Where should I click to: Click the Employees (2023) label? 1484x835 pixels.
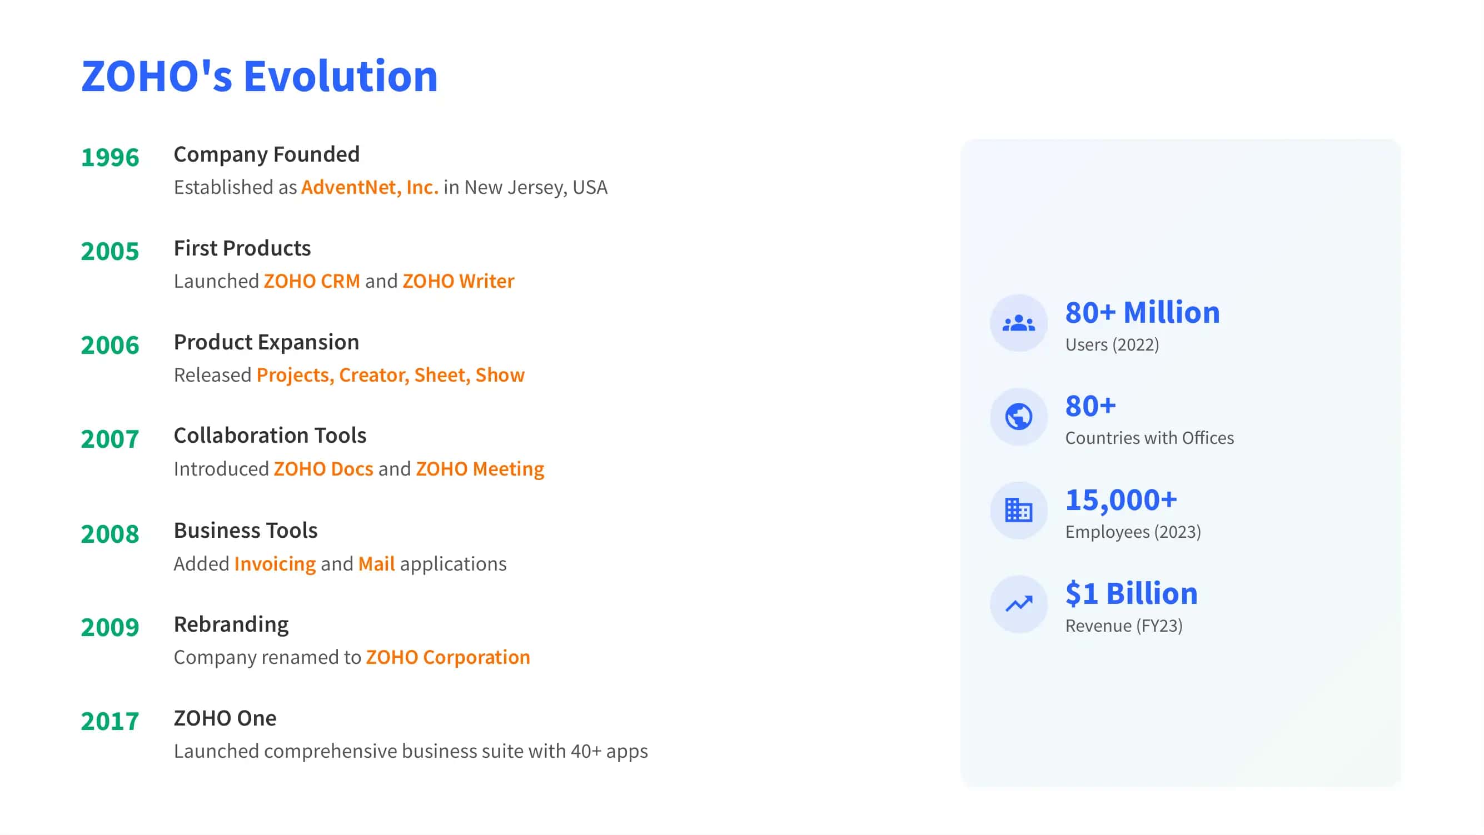click(1133, 532)
